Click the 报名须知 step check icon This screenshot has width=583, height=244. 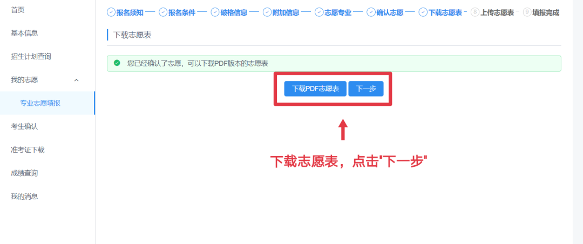pyautogui.click(x=111, y=12)
